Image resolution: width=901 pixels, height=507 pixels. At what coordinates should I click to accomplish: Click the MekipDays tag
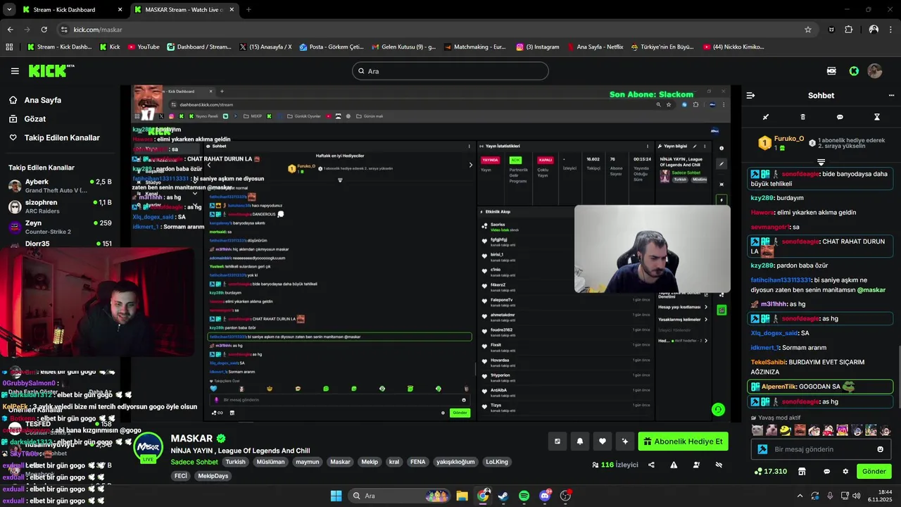pos(213,476)
